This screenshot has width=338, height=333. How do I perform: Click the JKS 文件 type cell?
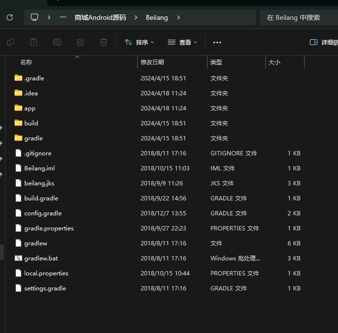[x=222, y=183]
